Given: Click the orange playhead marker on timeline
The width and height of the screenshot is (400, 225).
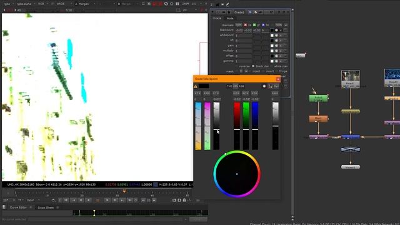Looking at the screenshot, I should (124, 191).
